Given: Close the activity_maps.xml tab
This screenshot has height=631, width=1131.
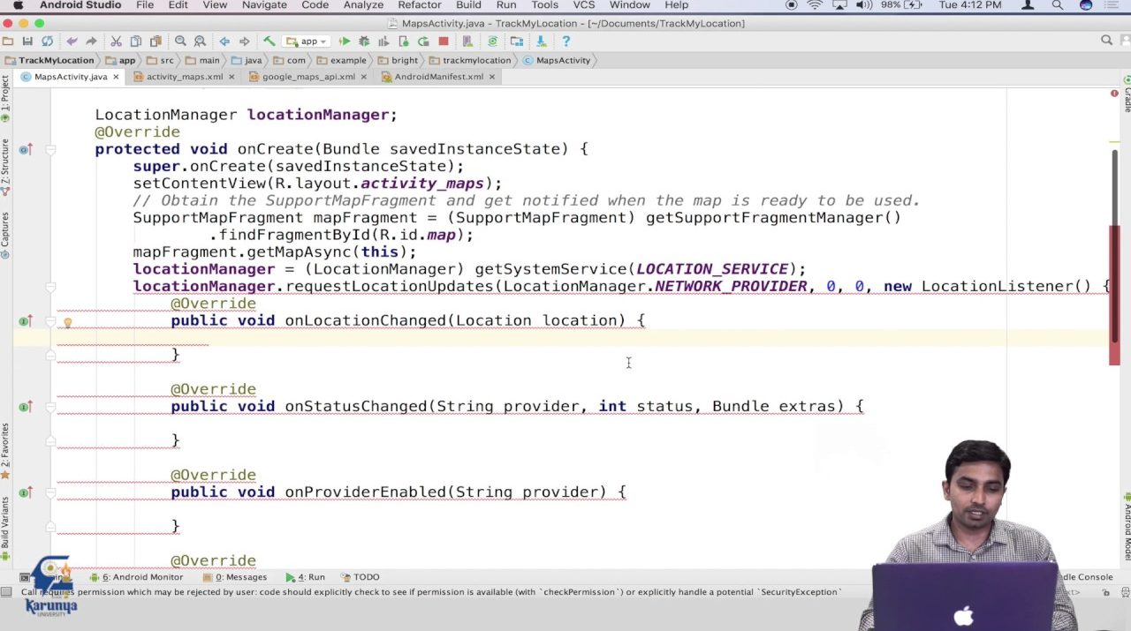Looking at the screenshot, I should [232, 77].
